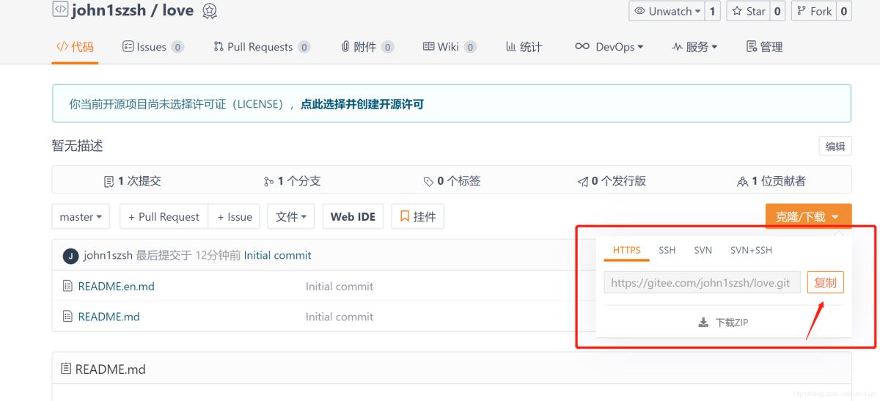880x401 pixels.
Task: Select the HTTPS clone tab
Action: [626, 250]
